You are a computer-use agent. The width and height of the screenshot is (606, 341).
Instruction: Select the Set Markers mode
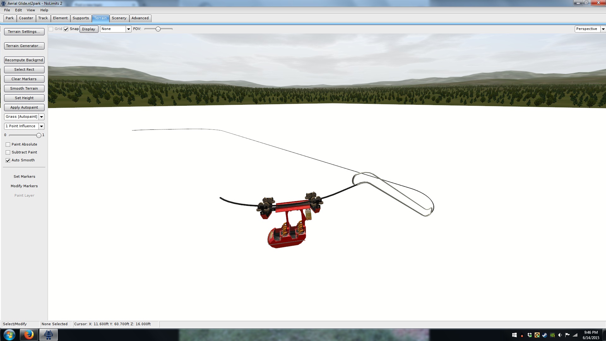(x=24, y=176)
